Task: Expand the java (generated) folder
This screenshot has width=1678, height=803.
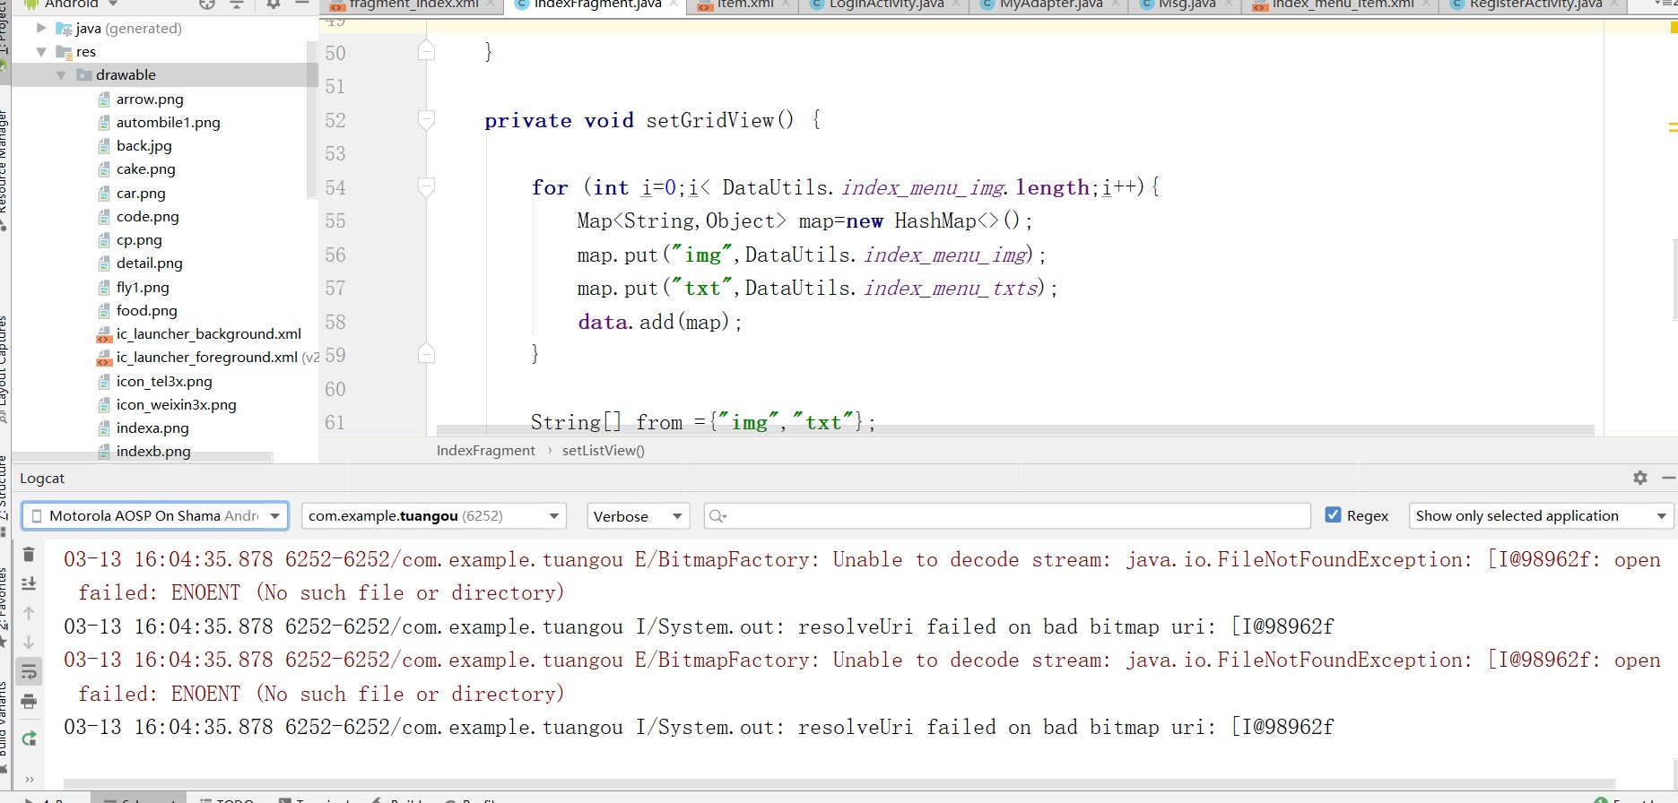Action: pos(41,28)
